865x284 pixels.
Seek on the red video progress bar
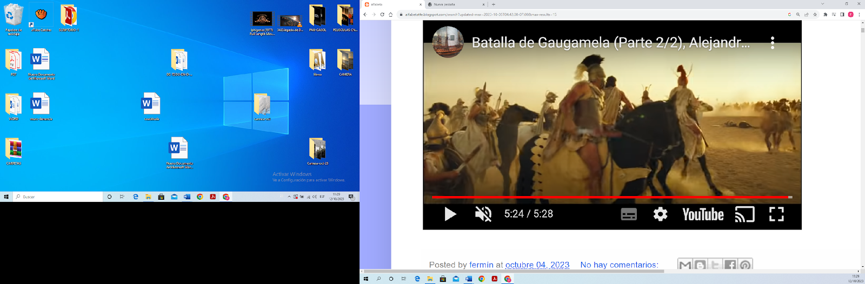[612, 197]
